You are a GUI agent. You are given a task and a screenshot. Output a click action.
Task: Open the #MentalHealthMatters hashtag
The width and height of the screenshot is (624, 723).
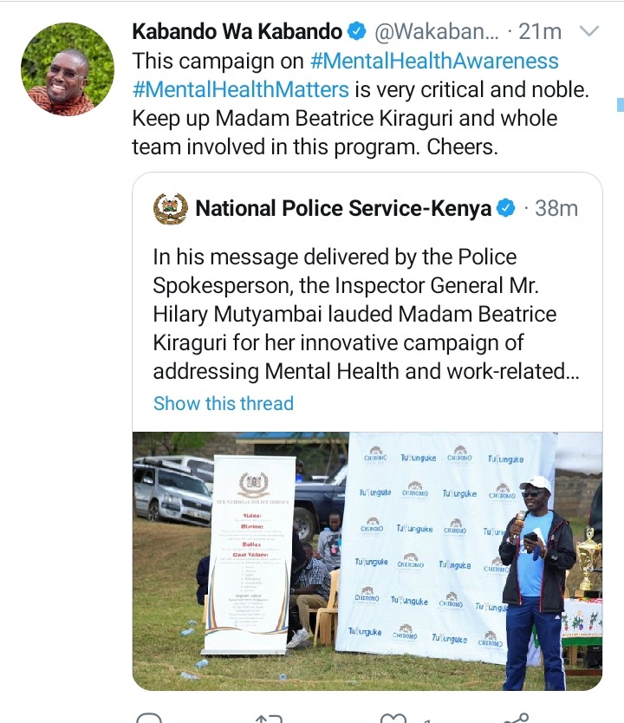[241, 89]
